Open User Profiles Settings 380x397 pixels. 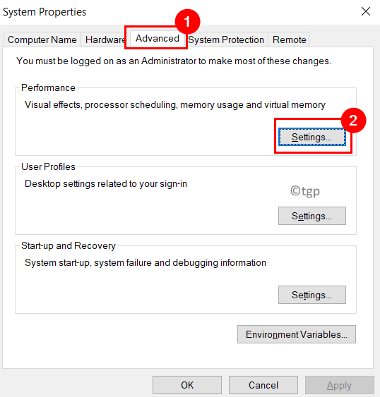click(x=311, y=216)
